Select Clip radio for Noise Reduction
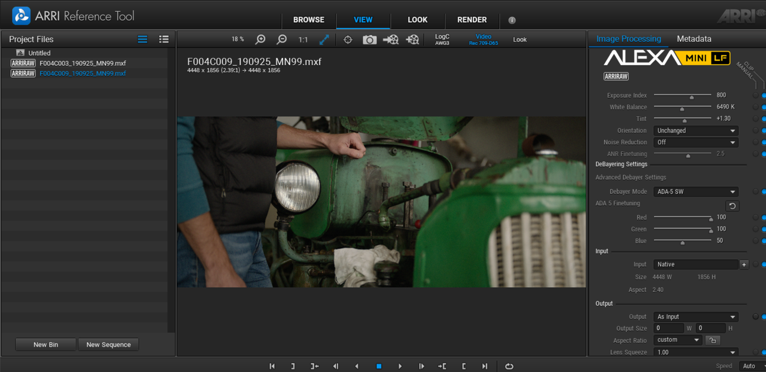This screenshot has width=766, height=372. click(764, 142)
